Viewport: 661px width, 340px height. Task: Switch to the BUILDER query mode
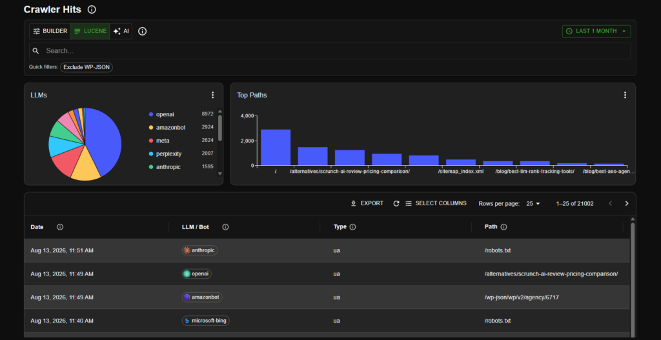click(x=50, y=31)
